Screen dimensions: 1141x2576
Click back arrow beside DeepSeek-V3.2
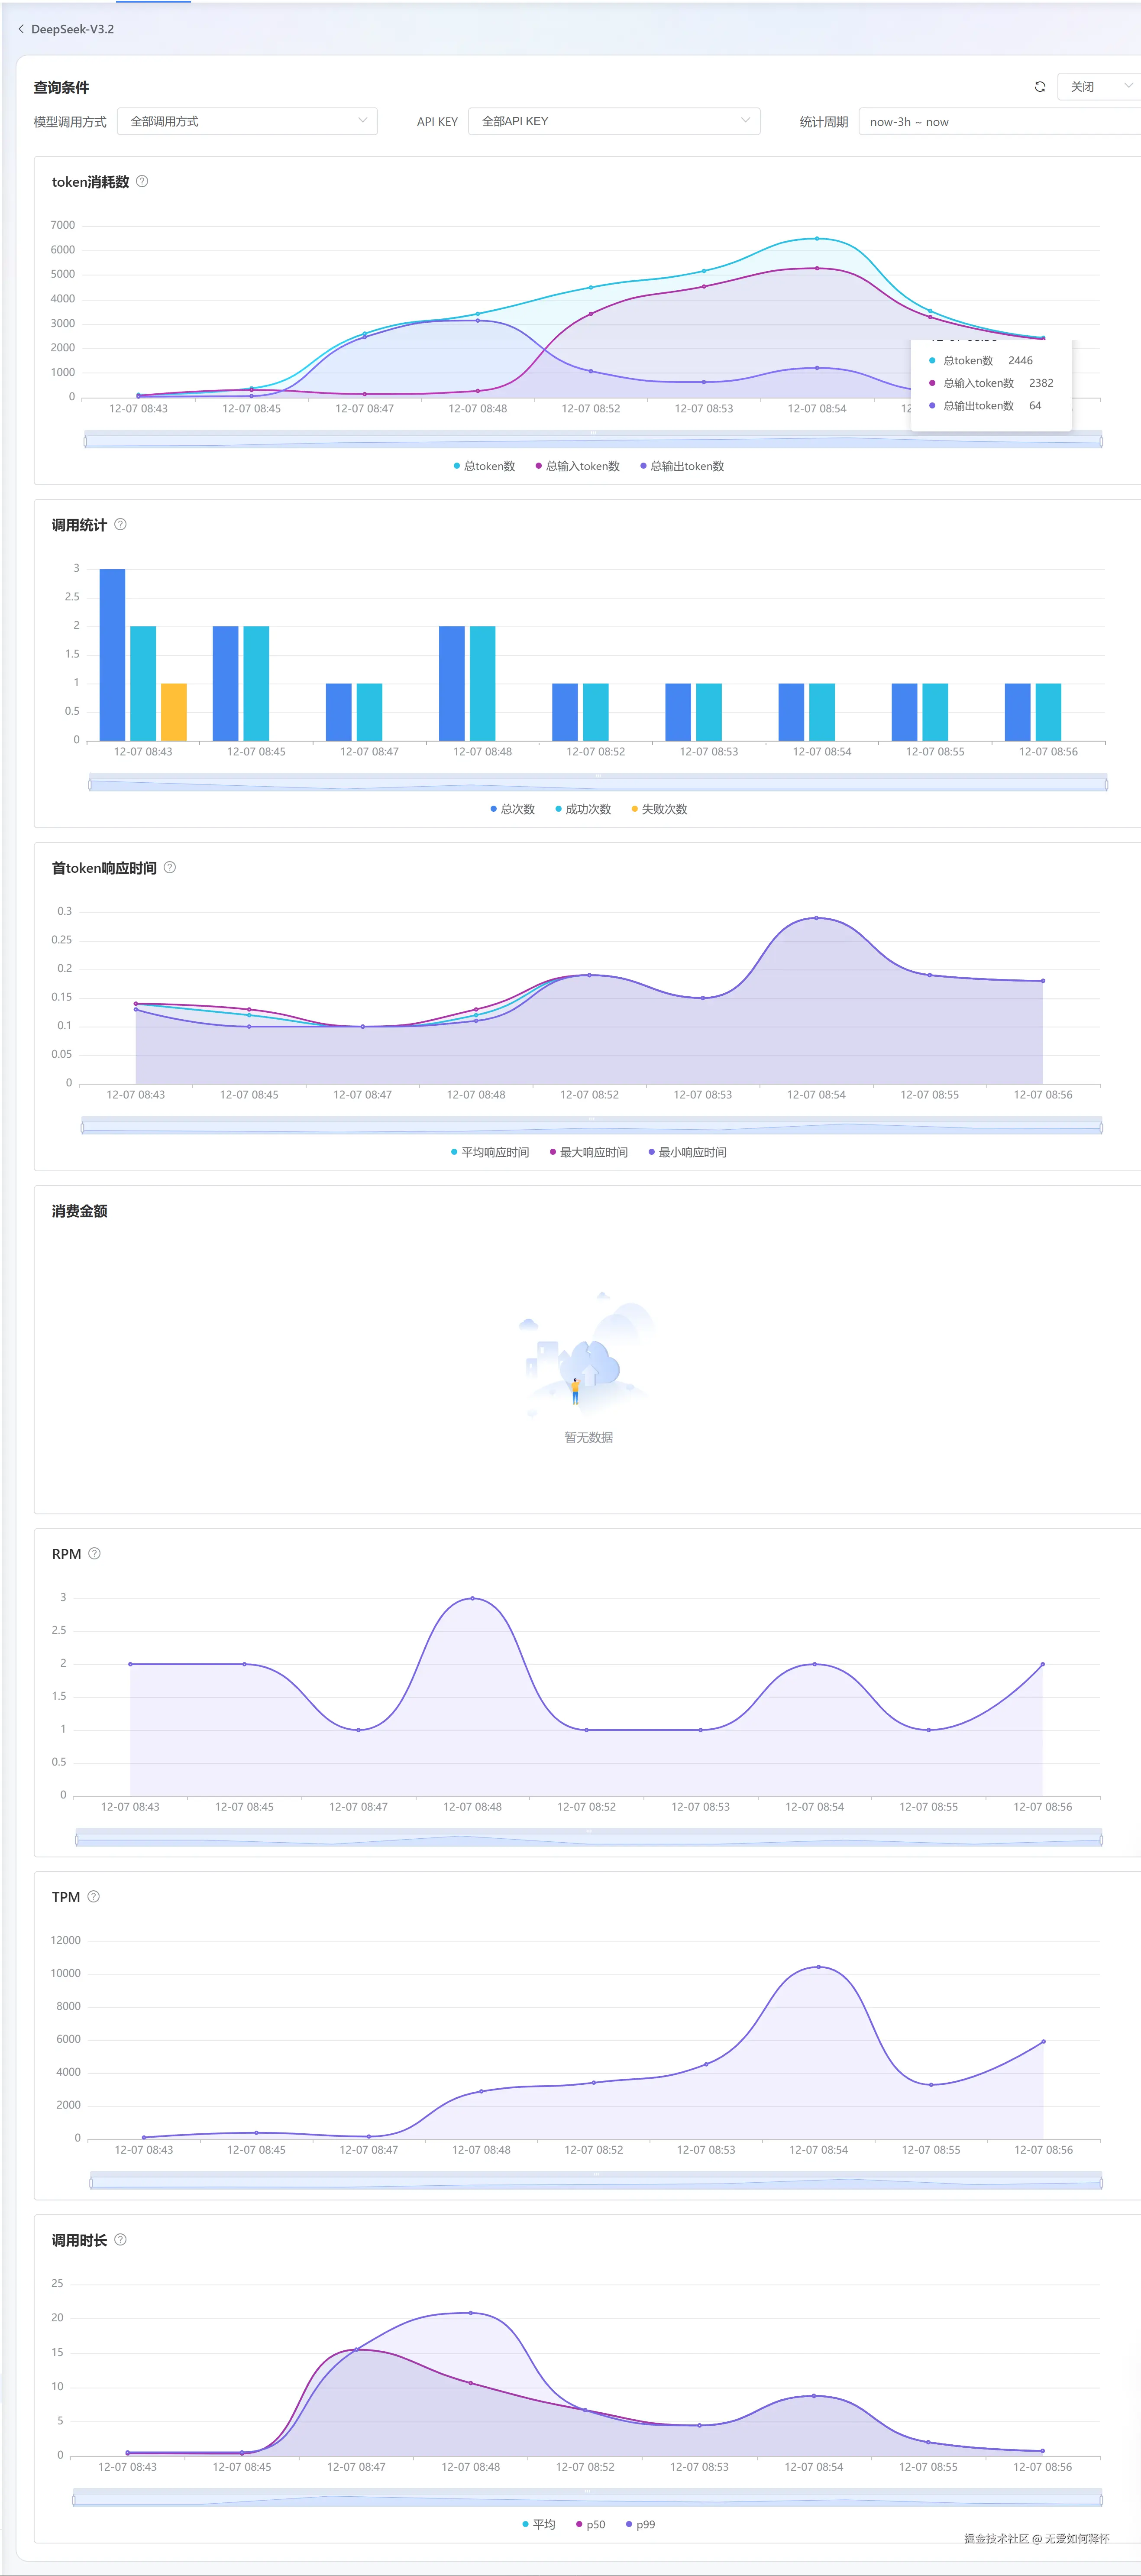point(21,29)
